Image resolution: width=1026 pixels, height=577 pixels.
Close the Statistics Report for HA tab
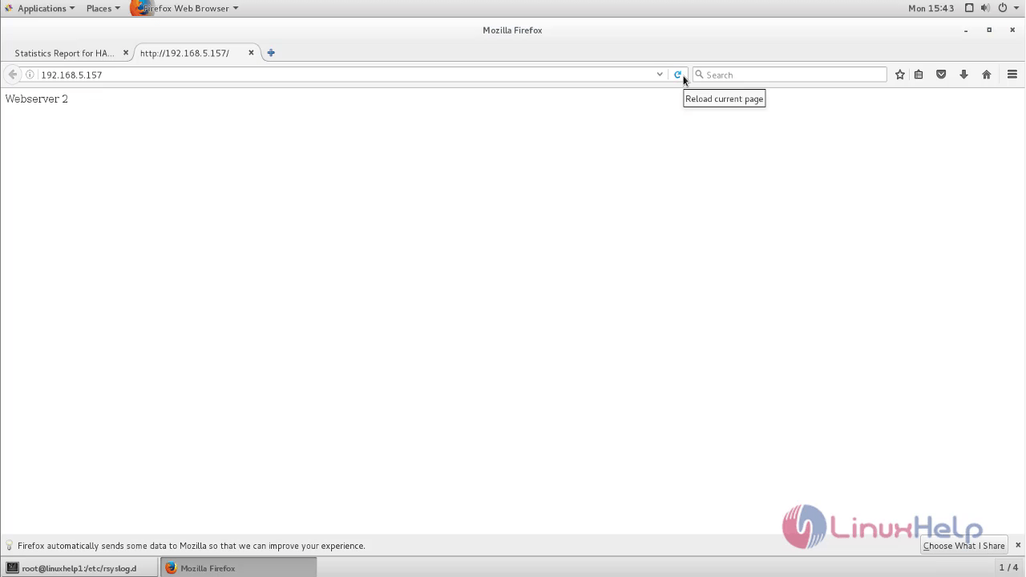point(126,53)
